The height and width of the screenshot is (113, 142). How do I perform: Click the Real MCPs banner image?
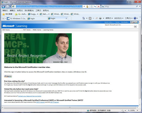pos(38,48)
